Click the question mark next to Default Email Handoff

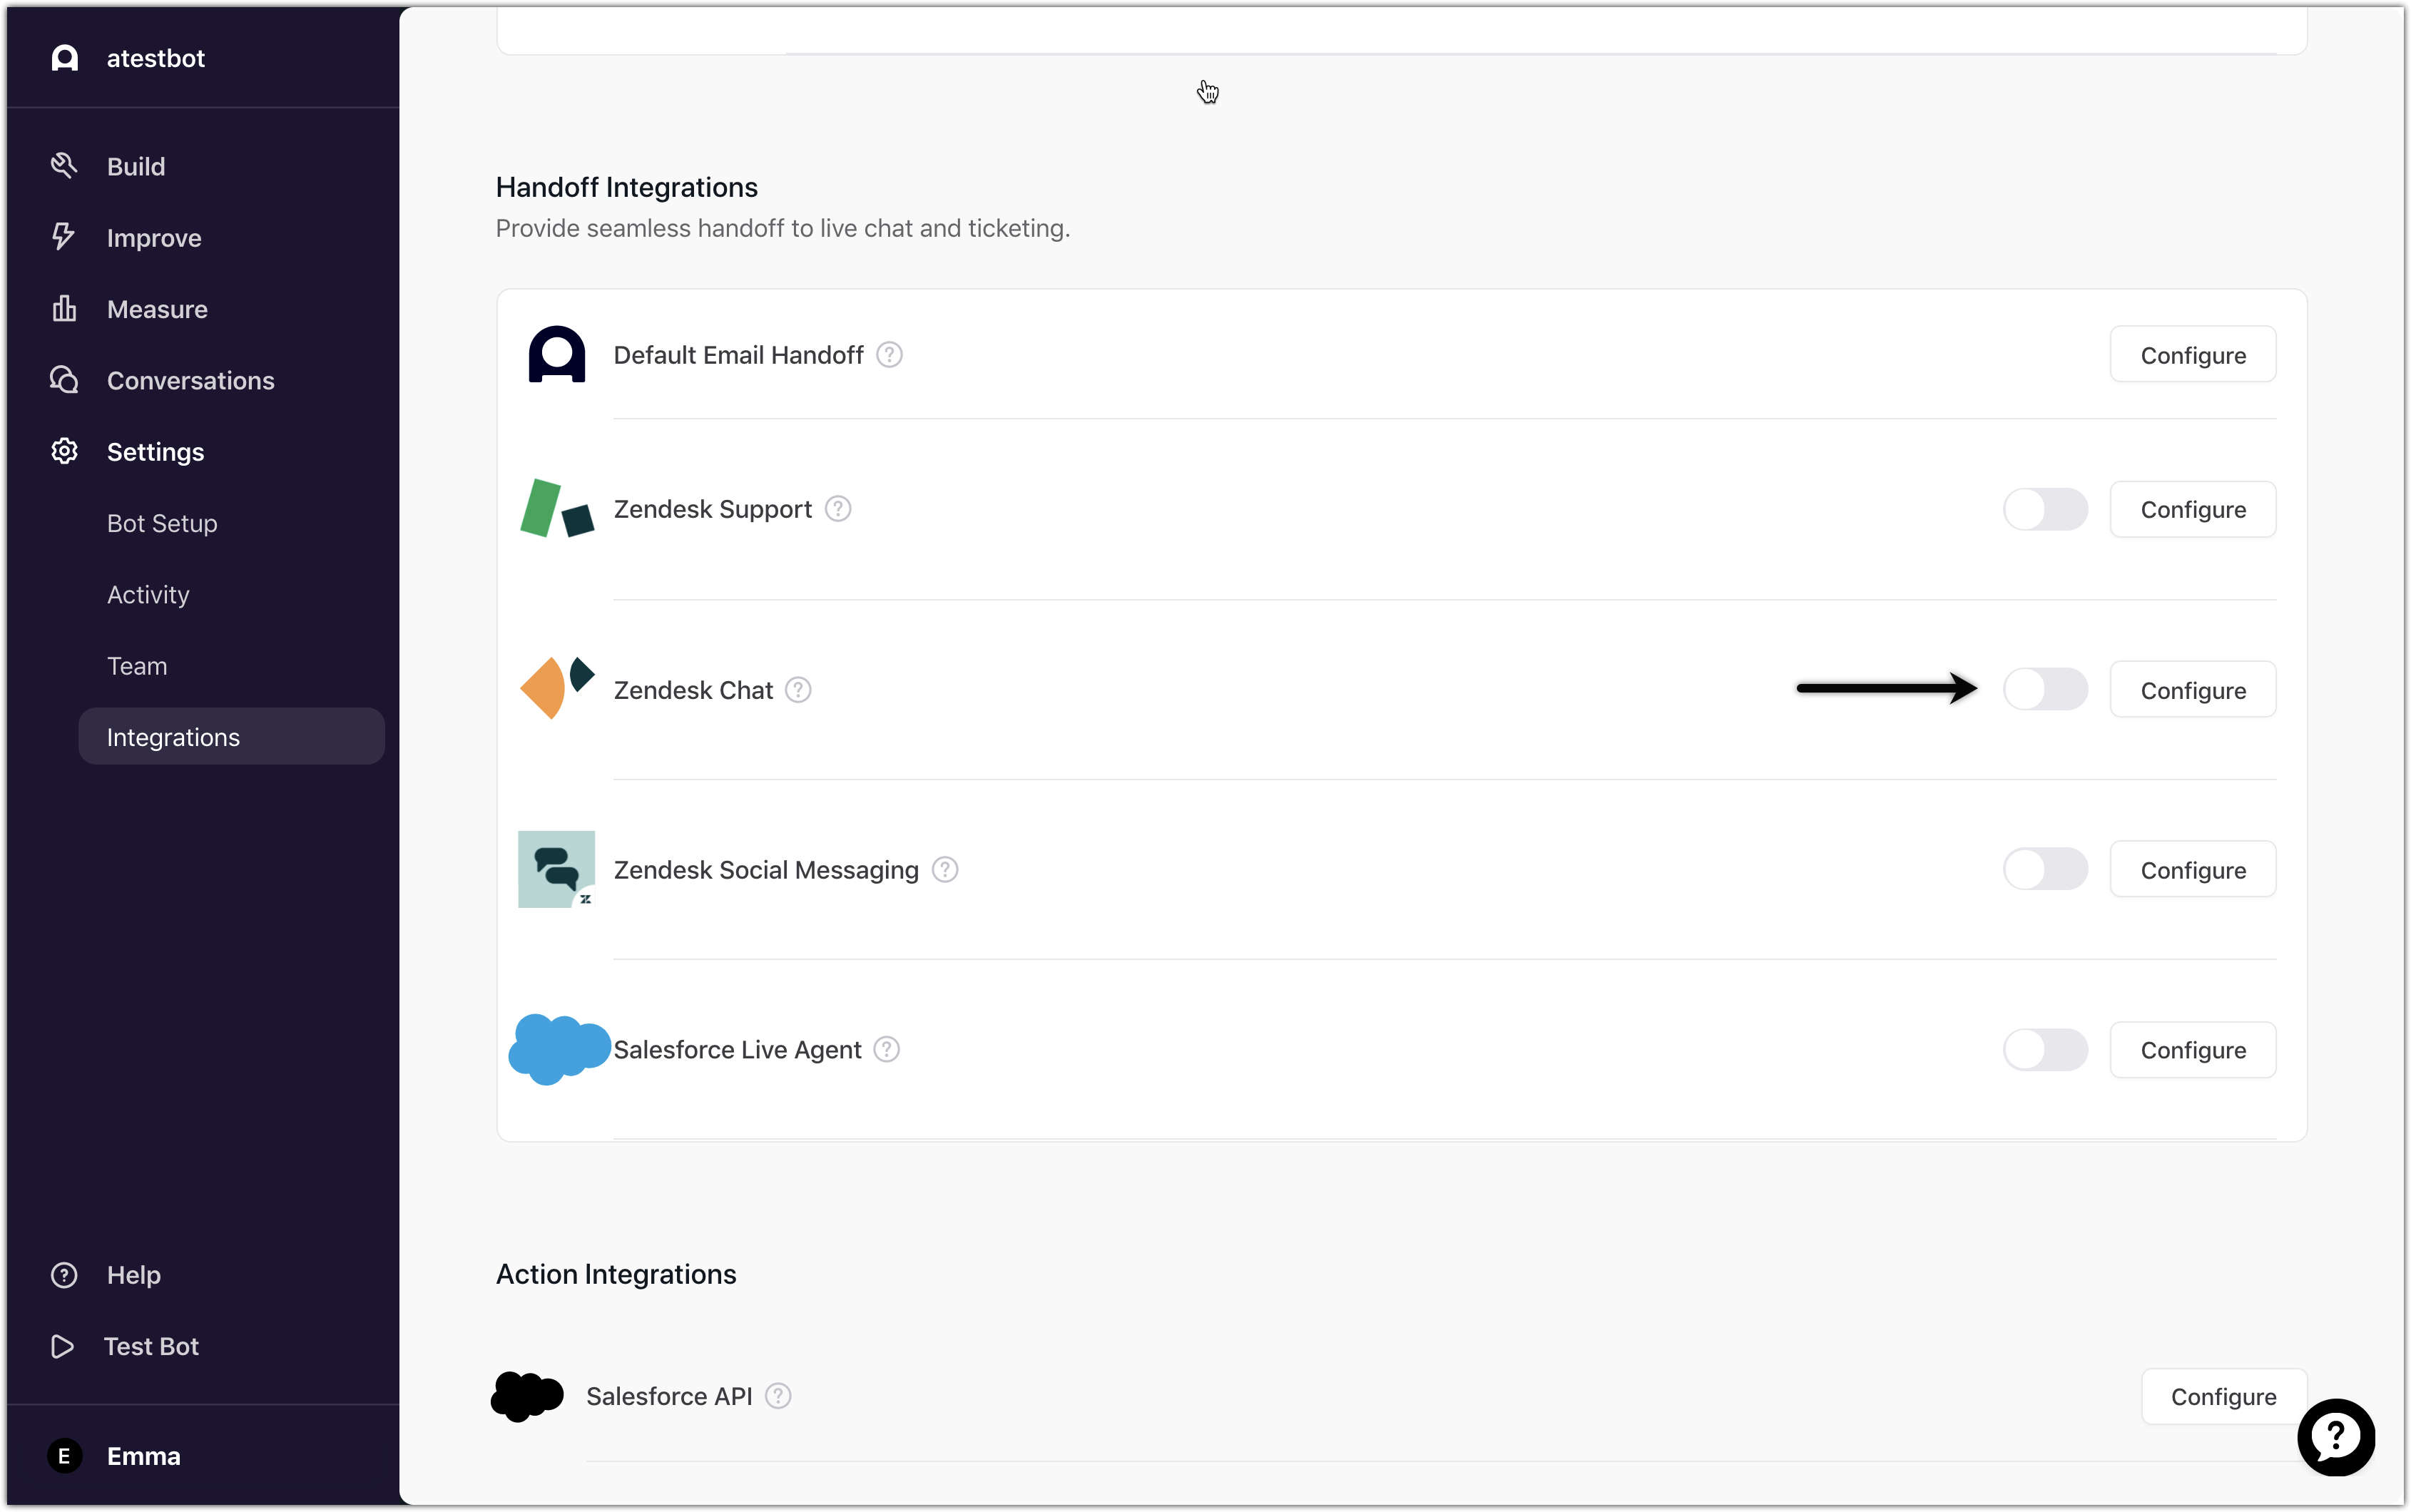pos(889,355)
